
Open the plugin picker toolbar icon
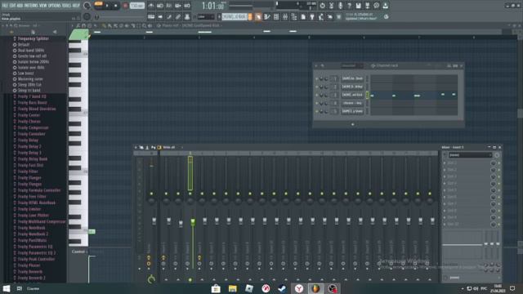[x=312, y=16]
